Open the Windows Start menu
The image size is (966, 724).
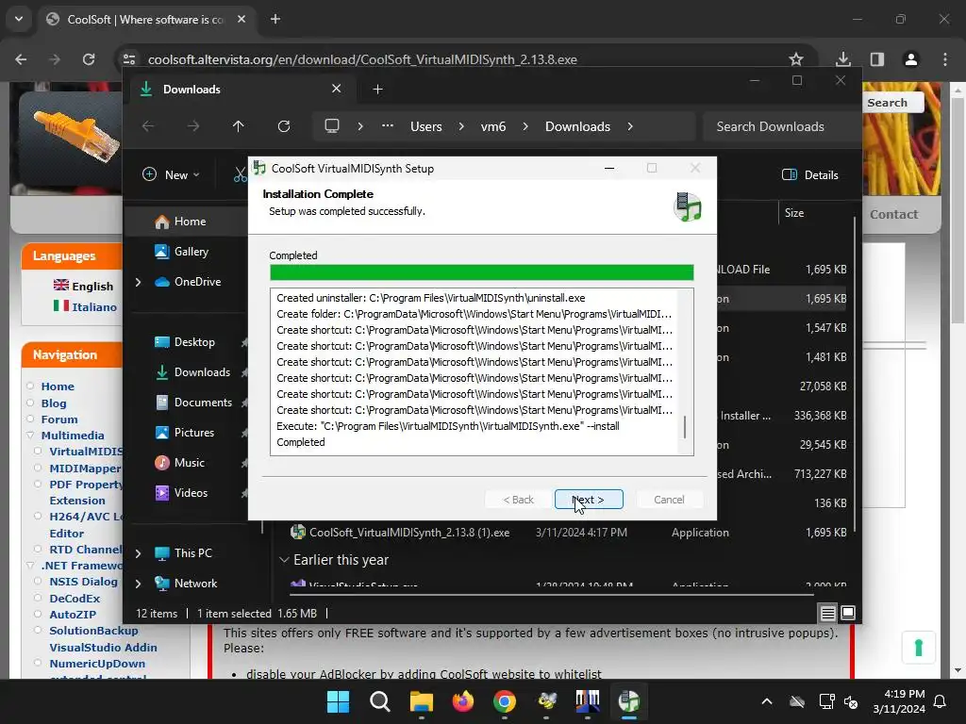[339, 701]
